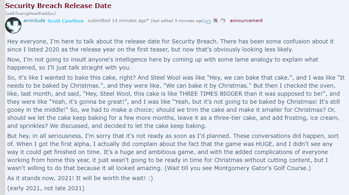Click the round gray icon before announcement

(x=223, y=21)
